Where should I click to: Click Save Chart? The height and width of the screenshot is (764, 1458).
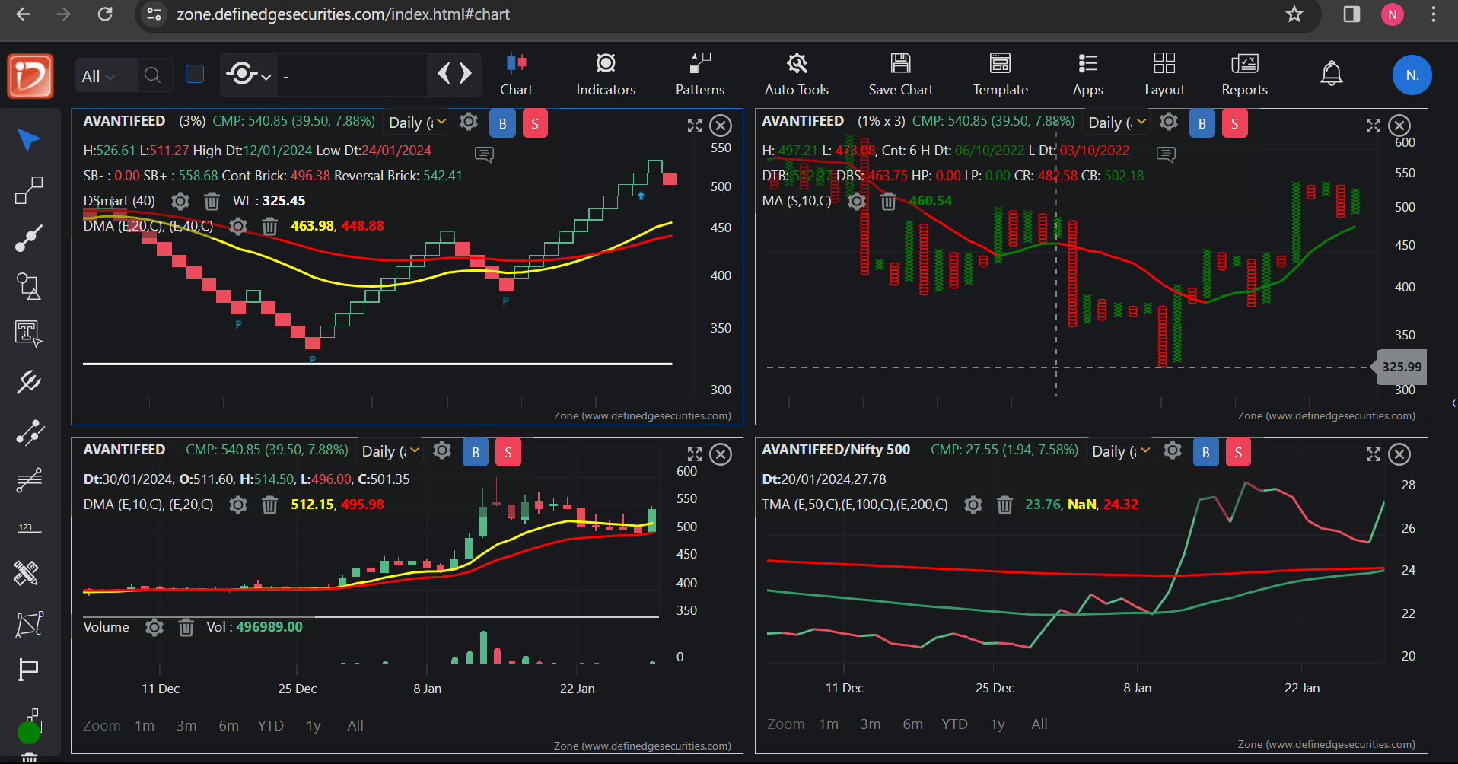[x=901, y=75]
